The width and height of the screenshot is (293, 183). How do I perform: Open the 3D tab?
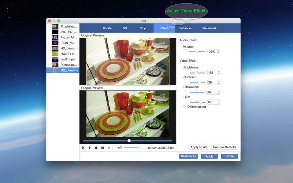point(125,28)
